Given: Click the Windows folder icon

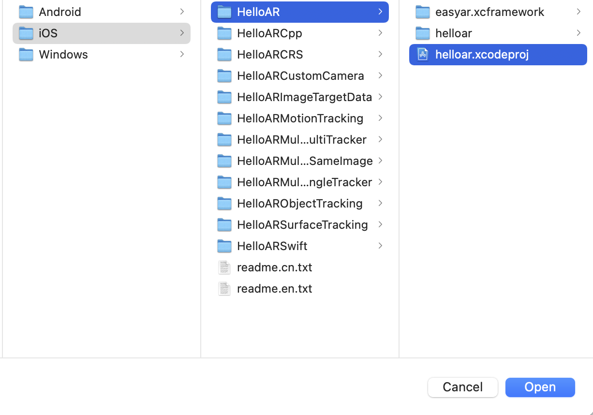Looking at the screenshot, I should [x=26, y=55].
